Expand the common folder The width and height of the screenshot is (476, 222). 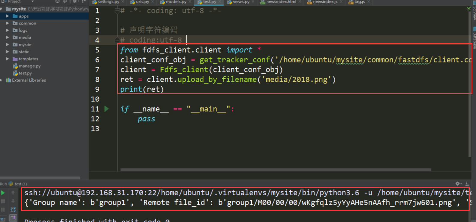click(7, 23)
